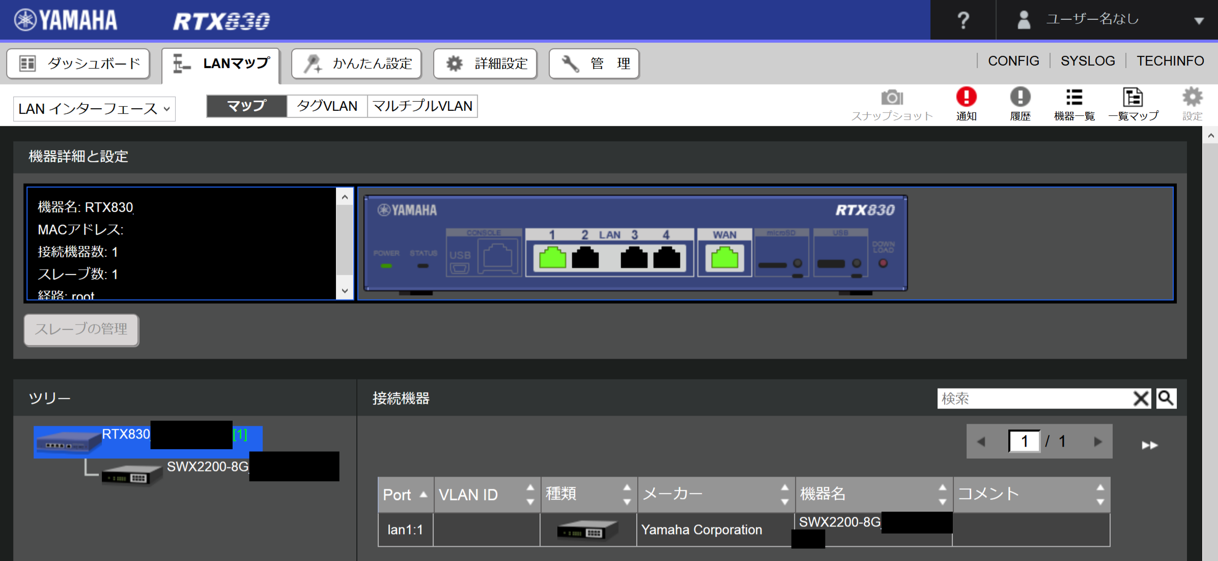Switch view to タグVLAN
The width and height of the screenshot is (1218, 561).
[x=327, y=106]
